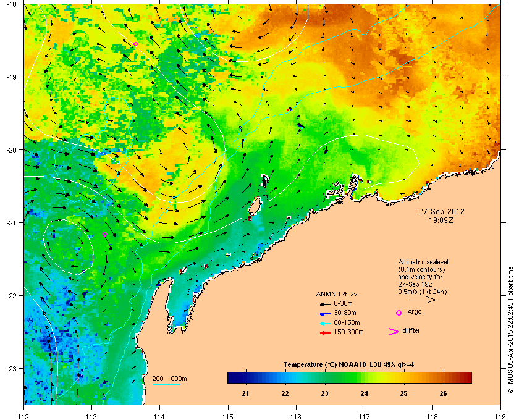Click the 'drifter' legend label
The height and width of the screenshot is (420, 519).
pos(411,330)
